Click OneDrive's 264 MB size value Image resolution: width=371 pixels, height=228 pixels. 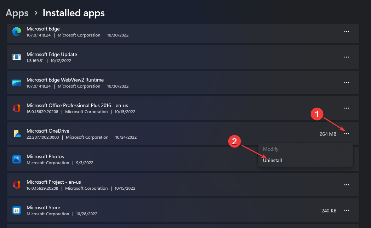[328, 134]
